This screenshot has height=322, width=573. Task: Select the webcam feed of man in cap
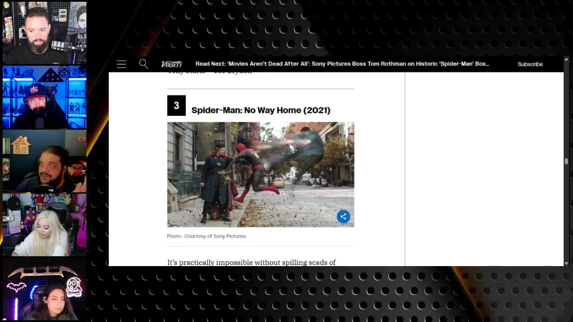pyautogui.click(x=45, y=97)
